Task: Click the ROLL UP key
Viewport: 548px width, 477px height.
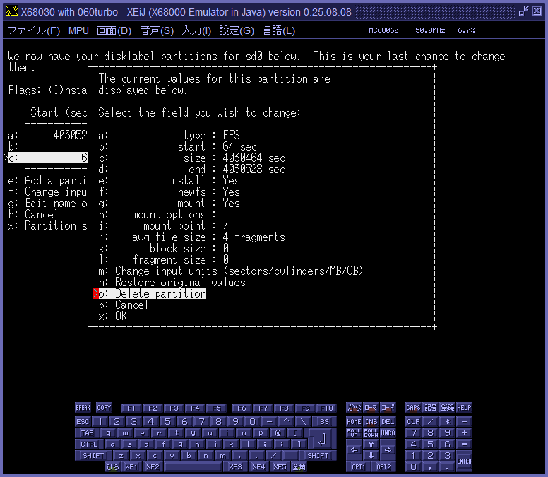Action: point(354,433)
